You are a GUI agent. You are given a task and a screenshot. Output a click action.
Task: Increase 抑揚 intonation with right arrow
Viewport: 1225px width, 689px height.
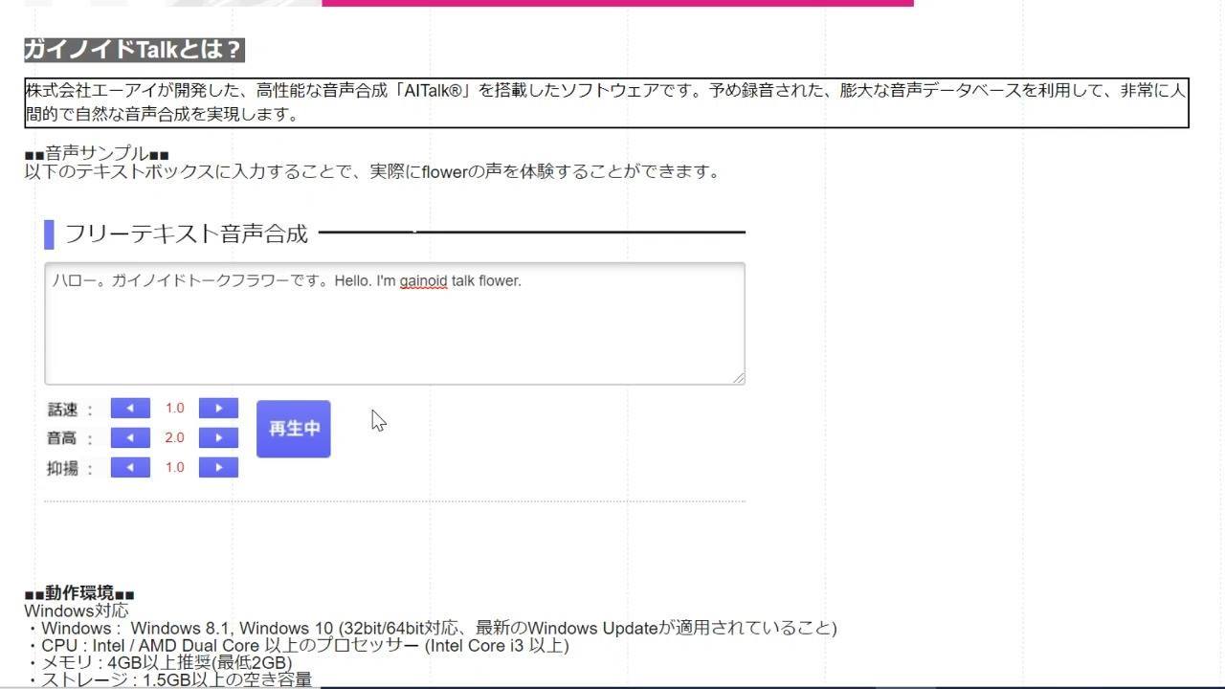click(x=218, y=468)
